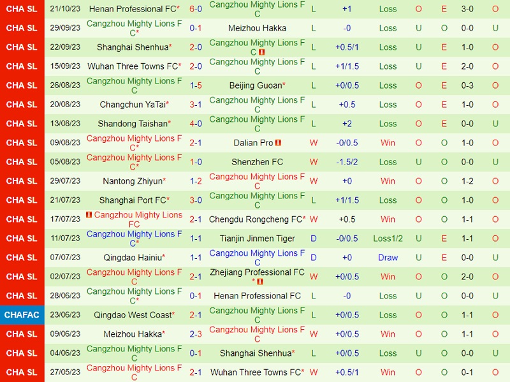Select the Shanghai Port FC link
Image resolution: width=510 pixels, height=382 pixels.
133,200
